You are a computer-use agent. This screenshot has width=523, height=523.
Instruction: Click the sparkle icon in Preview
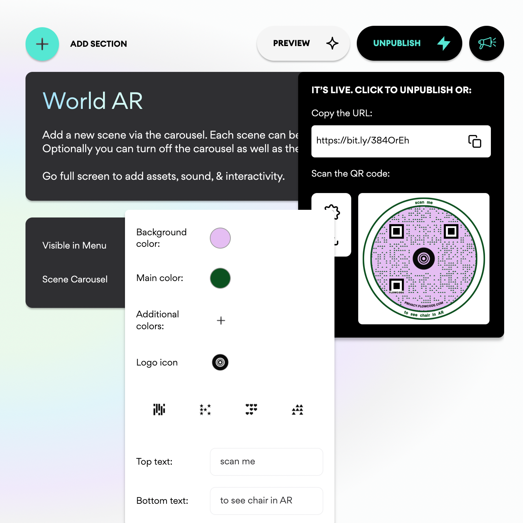point(332,43)
